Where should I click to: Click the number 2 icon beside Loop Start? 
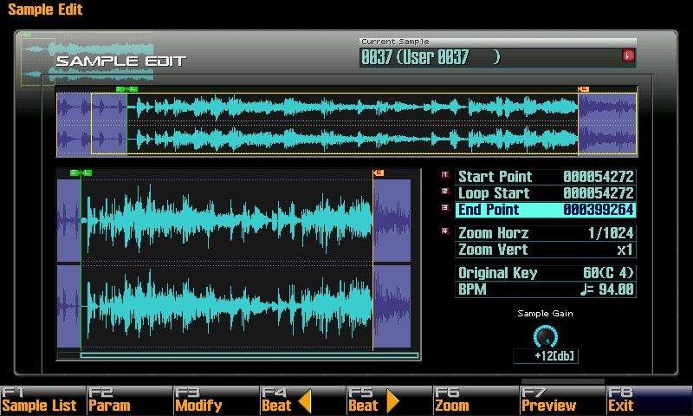[x=445, y=192]
